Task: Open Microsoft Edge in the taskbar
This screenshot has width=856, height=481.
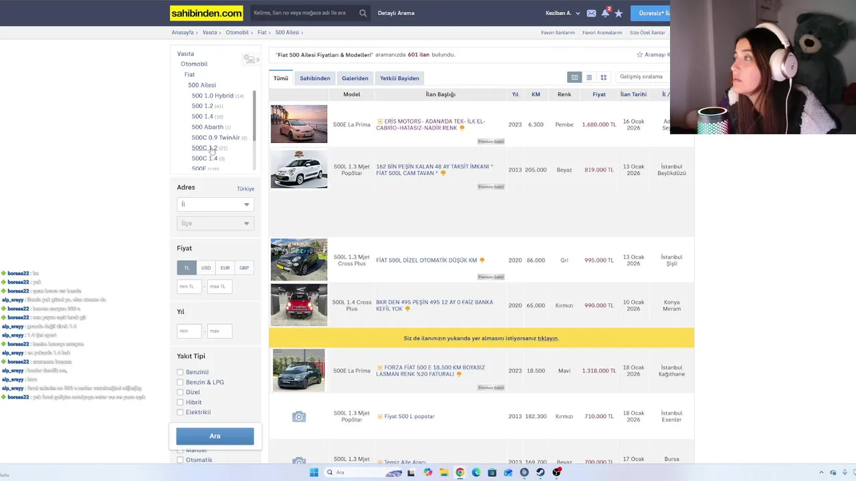Action: point(476,472)
